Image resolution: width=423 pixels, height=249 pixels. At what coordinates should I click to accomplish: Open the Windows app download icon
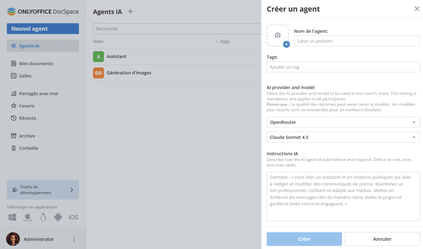[x=12, y=217]
